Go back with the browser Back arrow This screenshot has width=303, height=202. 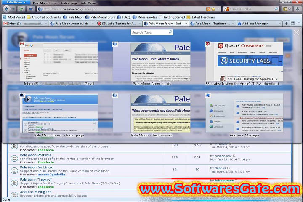pyautogui.click(x=7, y=9)
